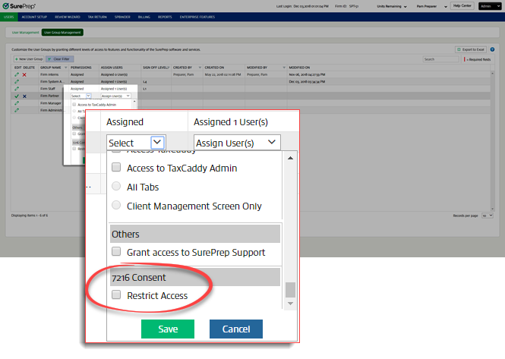Click blue X to cancel Firm Partner edit
Screen dimensions: 505x359
coord(24,96)
